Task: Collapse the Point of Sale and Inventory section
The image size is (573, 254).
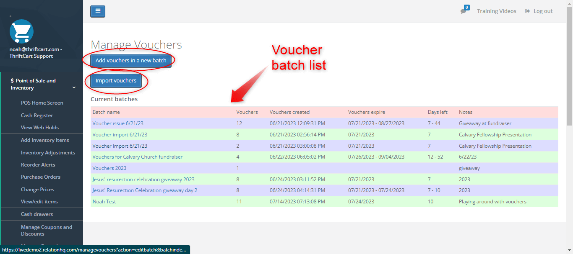Action: [75, 87]
